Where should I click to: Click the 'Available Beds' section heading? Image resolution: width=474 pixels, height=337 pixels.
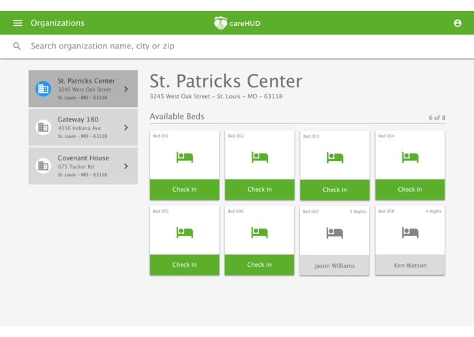(x=177, y=117)
